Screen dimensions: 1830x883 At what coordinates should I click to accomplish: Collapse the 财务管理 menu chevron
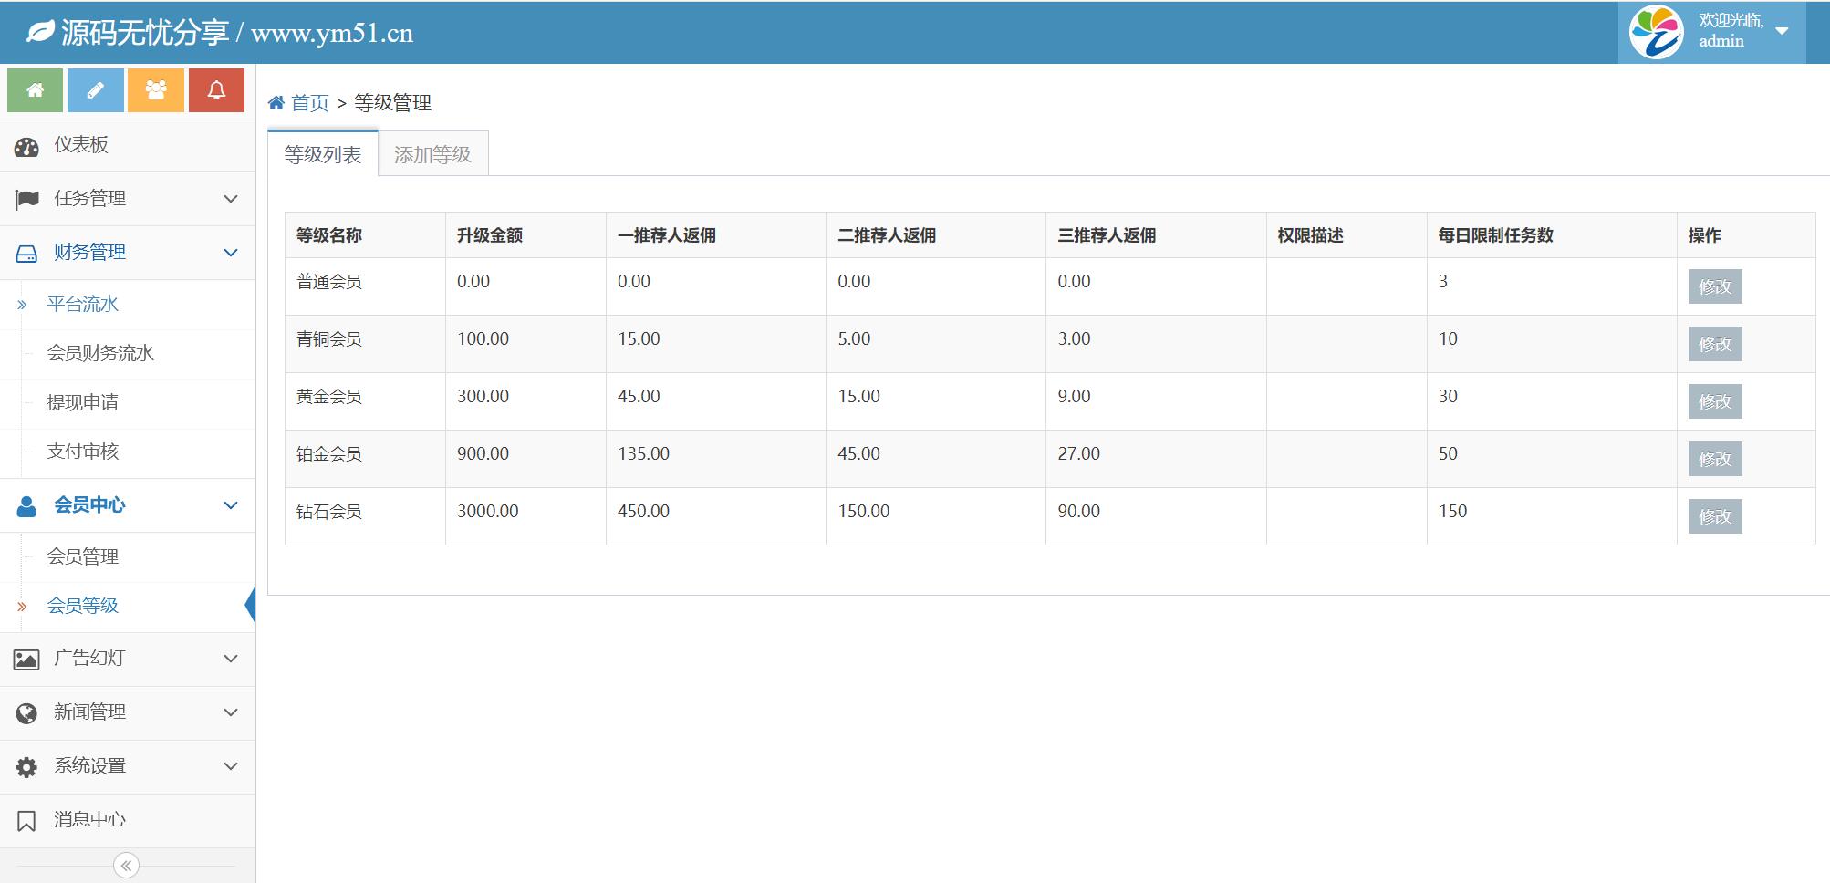coord(231,253)
